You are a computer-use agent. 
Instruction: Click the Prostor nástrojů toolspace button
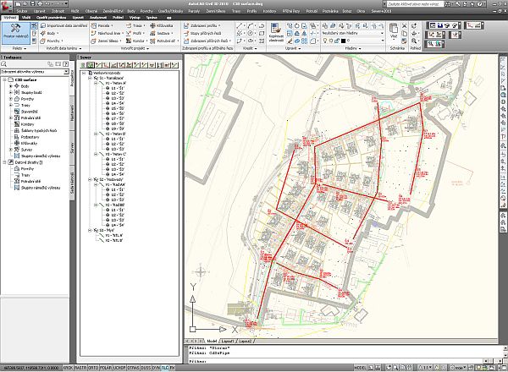[x=16, y=33]
